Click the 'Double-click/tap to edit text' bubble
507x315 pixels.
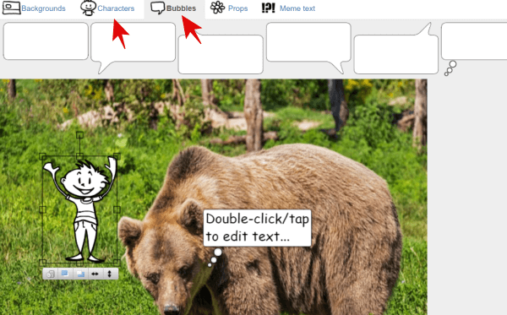[257, 228]
